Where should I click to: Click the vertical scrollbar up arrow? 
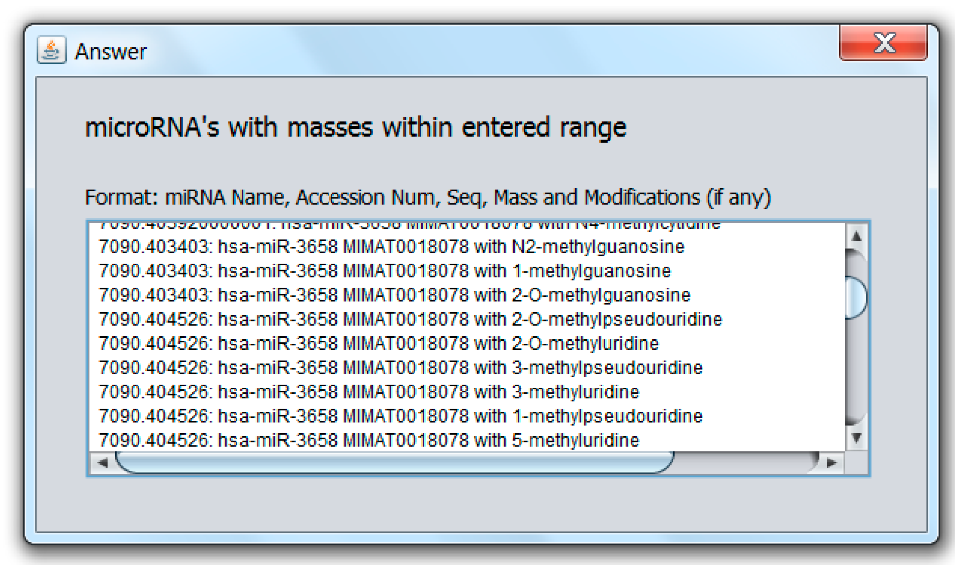(x=856, y=237)
